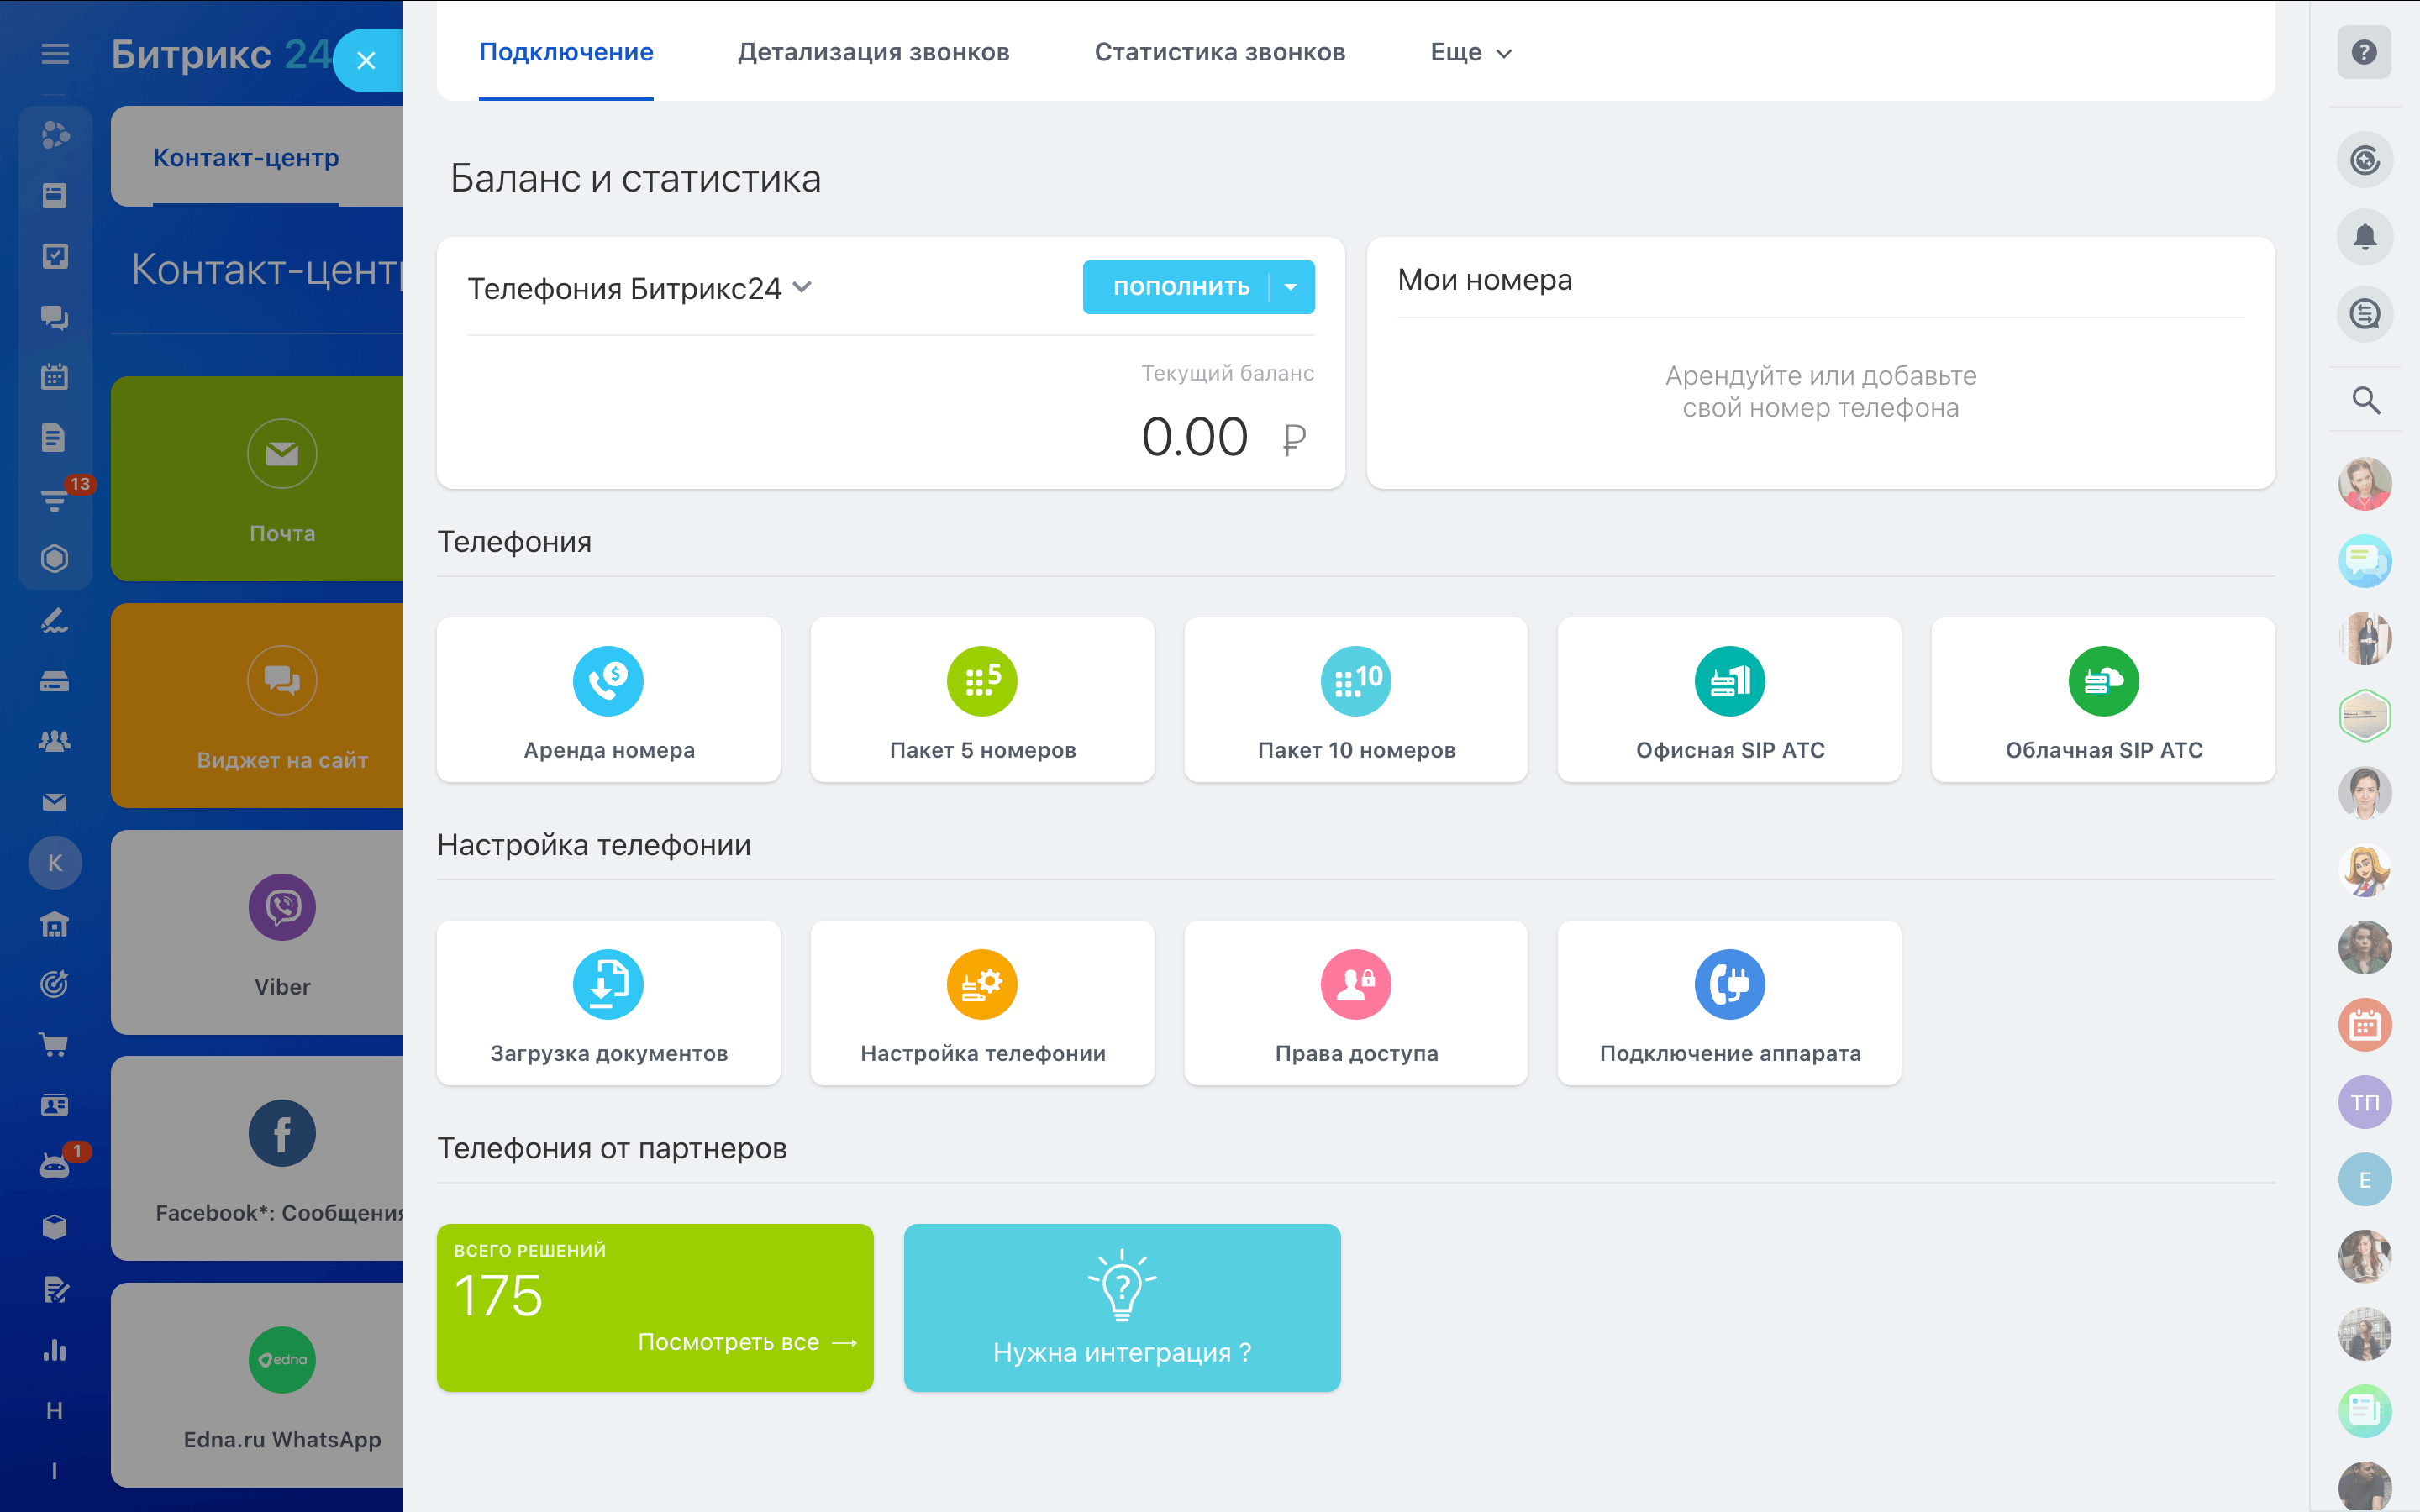The width and height of the screenshot is (2420, 1512).
Task: Open the envelope mail sidebar icon
Action: 55,802
